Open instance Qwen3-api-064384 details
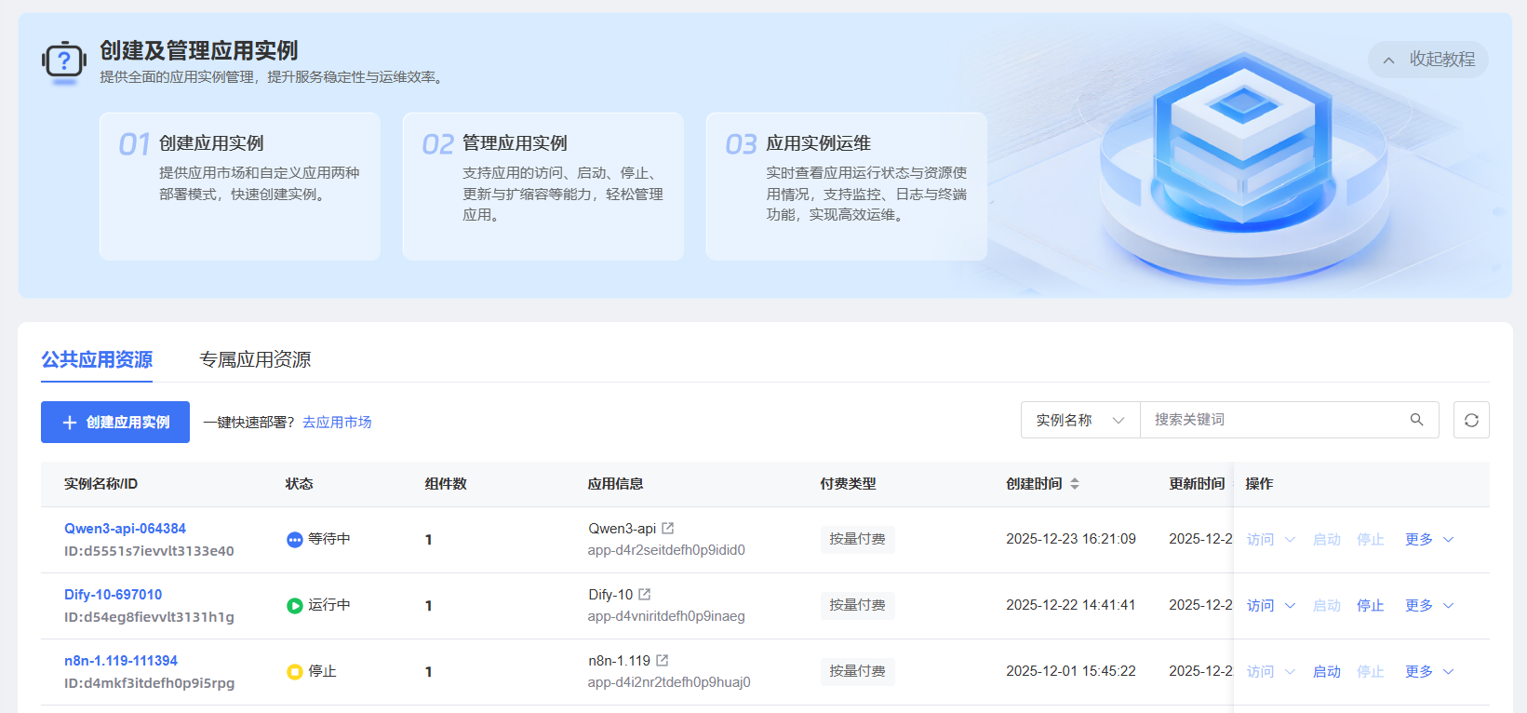This screenshot has height=713, width=1527. pyautogui.click(x=125, y=528)
